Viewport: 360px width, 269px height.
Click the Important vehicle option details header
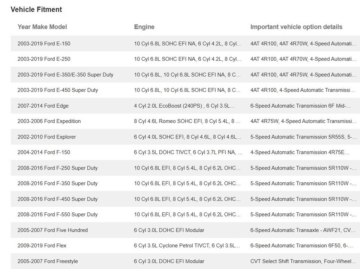[296, 27]
